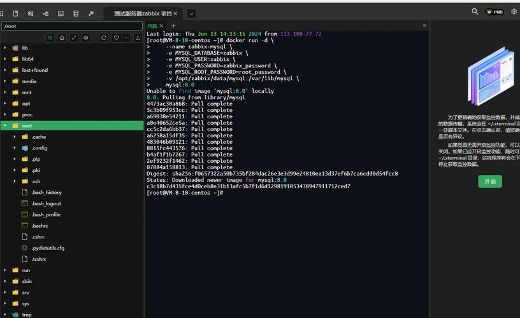Click the wrench tools icon in top toolbar
This screenshot has width=520, height=318.
click(x=91, y=13)
